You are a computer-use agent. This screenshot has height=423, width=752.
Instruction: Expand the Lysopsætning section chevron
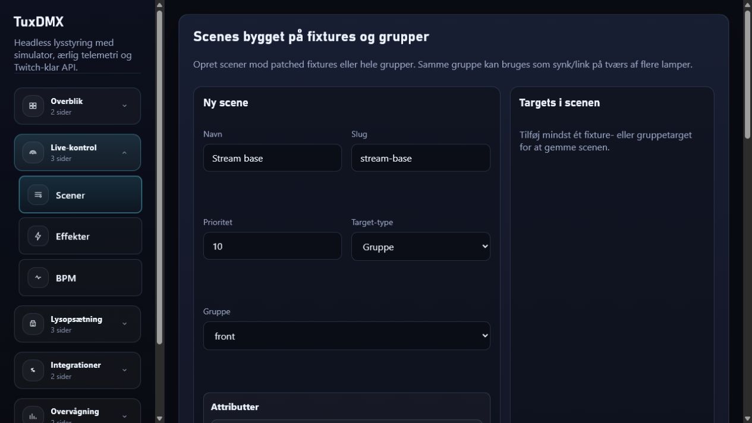click(x=124, y=324)
